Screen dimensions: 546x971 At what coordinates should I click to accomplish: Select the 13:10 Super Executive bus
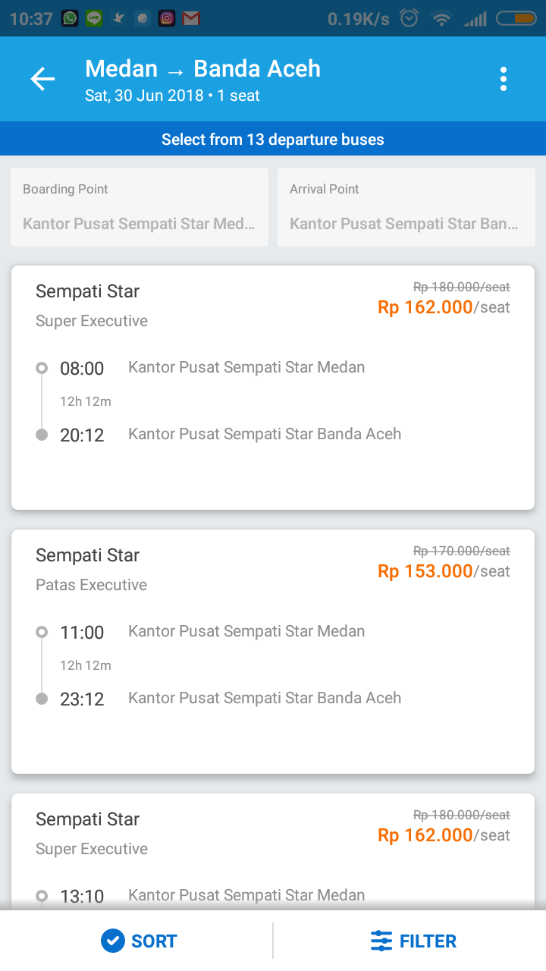tap(273, 850)
